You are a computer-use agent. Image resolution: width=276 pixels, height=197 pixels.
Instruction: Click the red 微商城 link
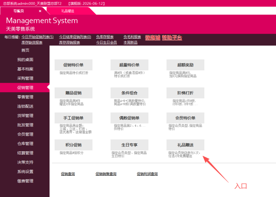click(153, 38)
